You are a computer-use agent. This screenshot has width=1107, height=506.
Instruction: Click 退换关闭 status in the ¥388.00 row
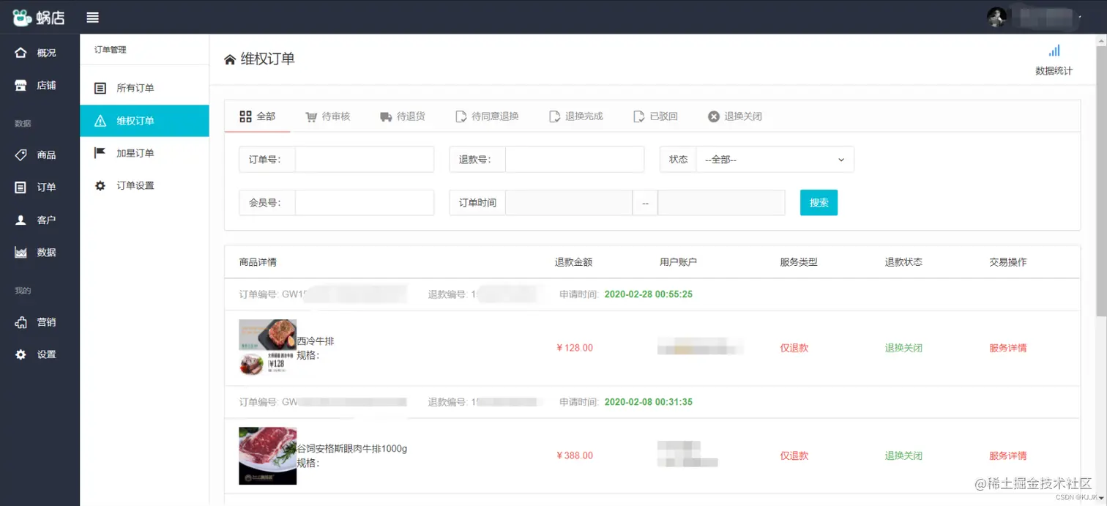point(903,455)
